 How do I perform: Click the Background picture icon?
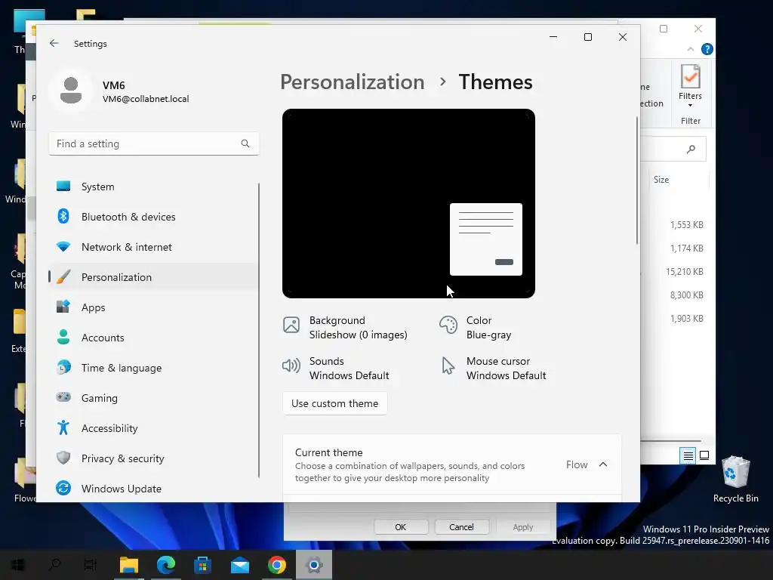pos(291,325)
